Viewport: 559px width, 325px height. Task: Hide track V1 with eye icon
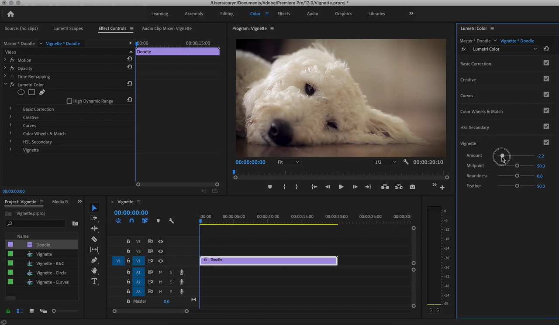(x=160, y=261)
